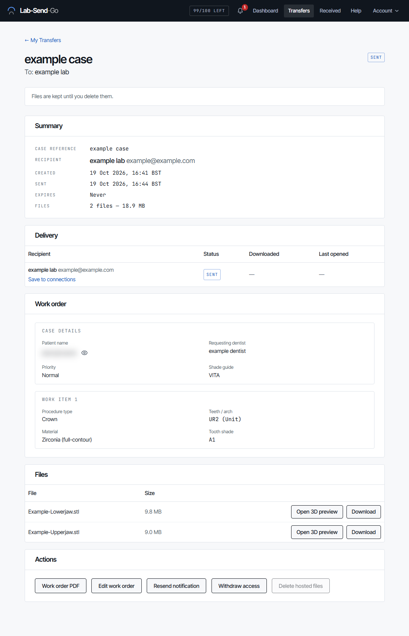
Task: Click the Sent date '19 Oct 2026, 16:44 BST'
Action: 125,184
